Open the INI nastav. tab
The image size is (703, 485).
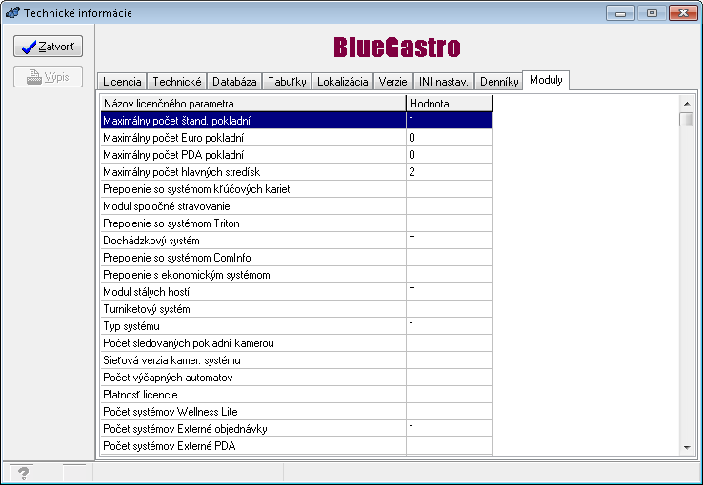coord(443,82)
